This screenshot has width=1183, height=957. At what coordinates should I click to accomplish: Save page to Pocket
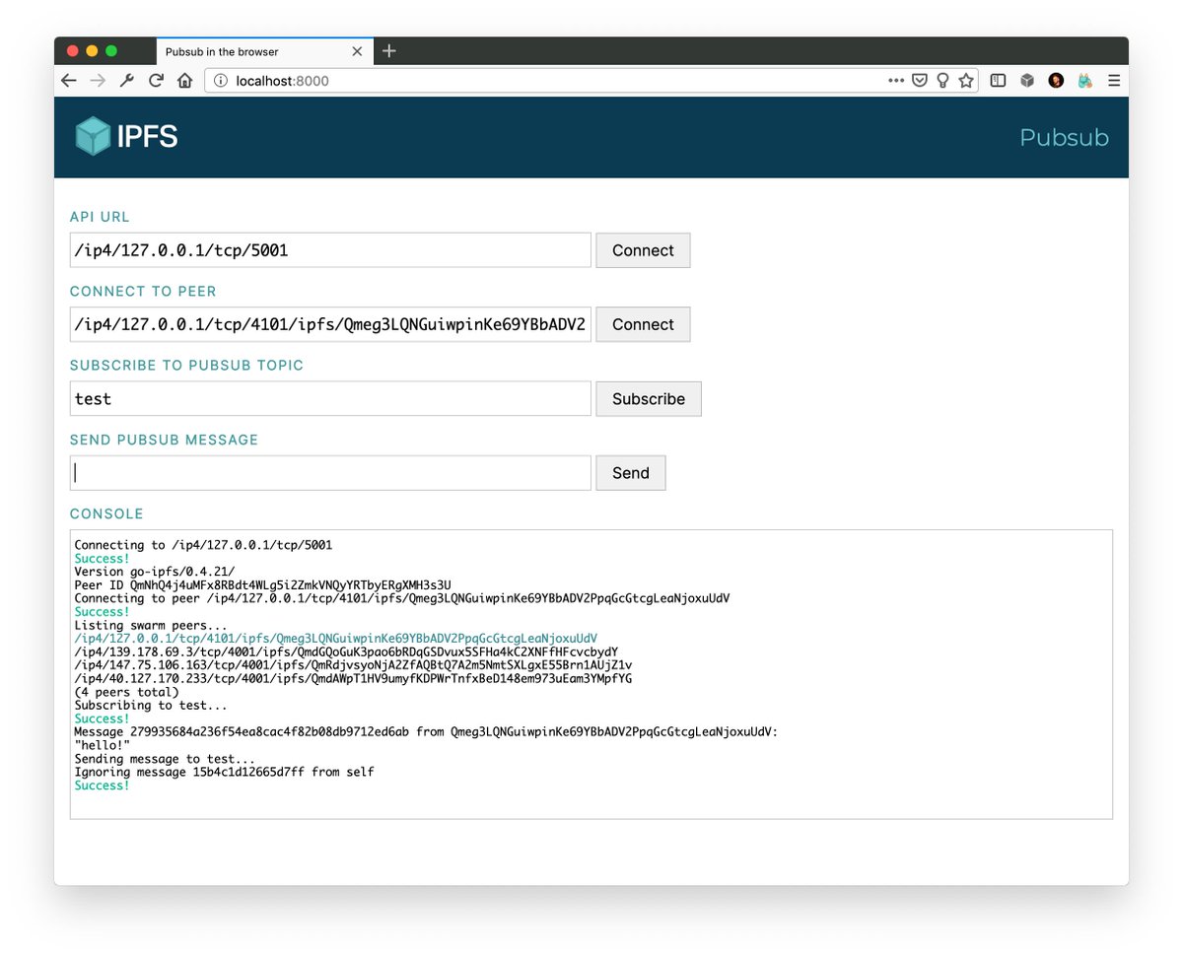pos(919,81)
